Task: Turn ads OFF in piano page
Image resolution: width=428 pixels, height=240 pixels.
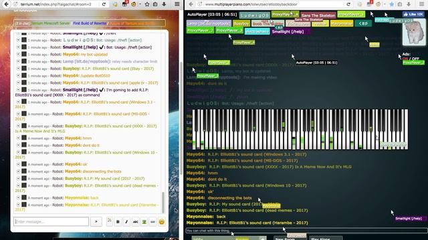Action: coord(415,59)
